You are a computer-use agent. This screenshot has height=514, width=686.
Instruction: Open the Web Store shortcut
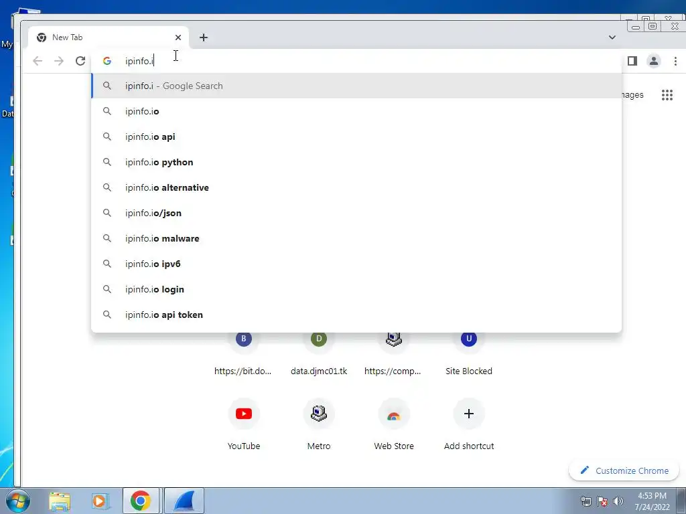tap(393, 424)
